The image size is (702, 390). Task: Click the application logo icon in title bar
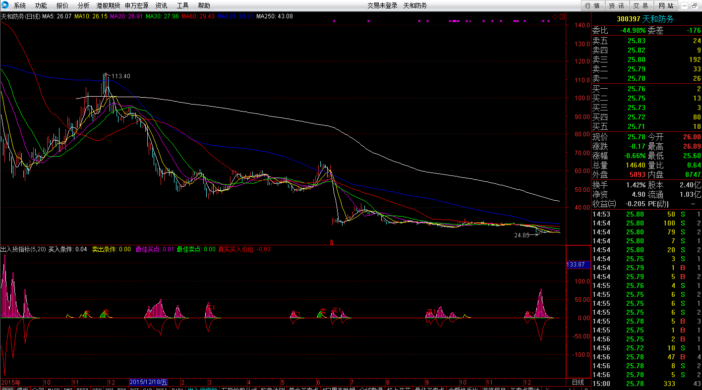coord(5,5)
